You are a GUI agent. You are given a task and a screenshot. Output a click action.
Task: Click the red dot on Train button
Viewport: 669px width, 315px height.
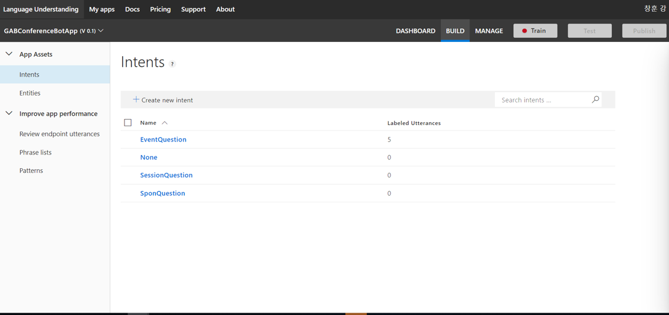(525, 31)
